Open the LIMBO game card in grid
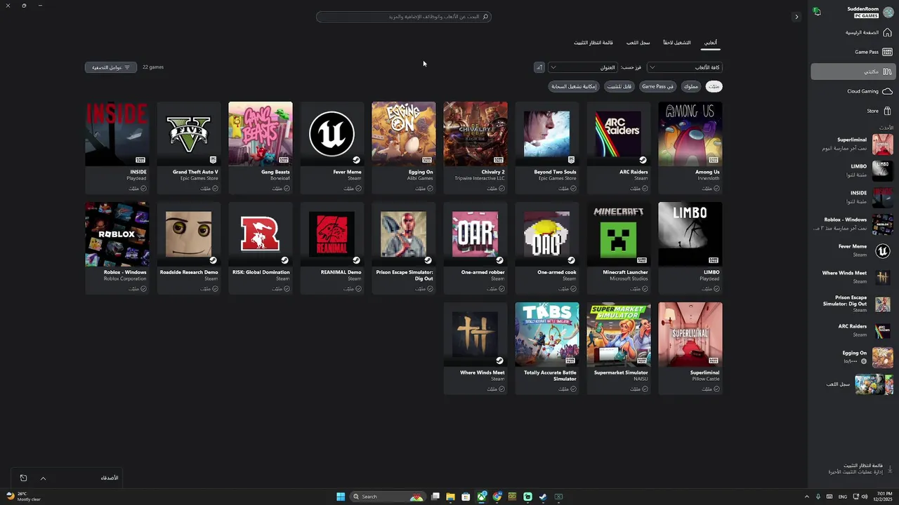This screenshot has width=899, height=505. (x=690, y=248)
